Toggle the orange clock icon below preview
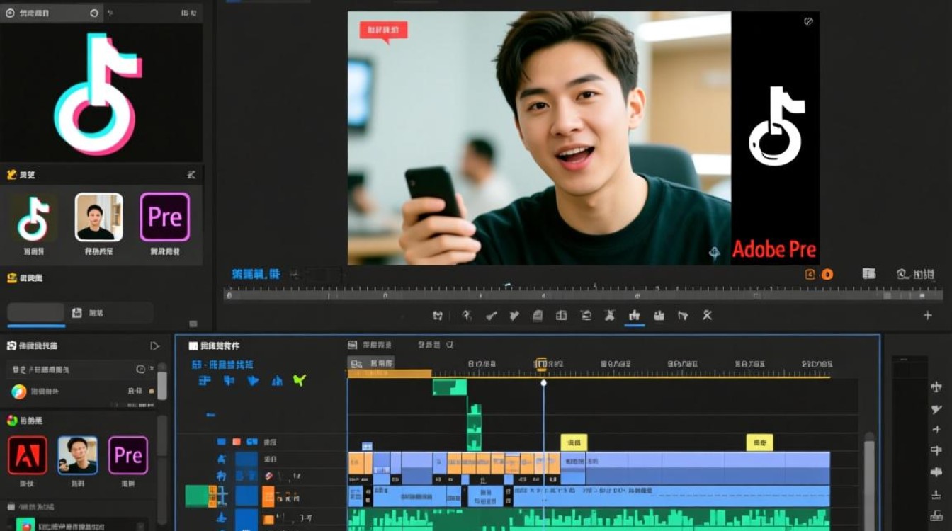The image size is (952, 531). (810, 275)
